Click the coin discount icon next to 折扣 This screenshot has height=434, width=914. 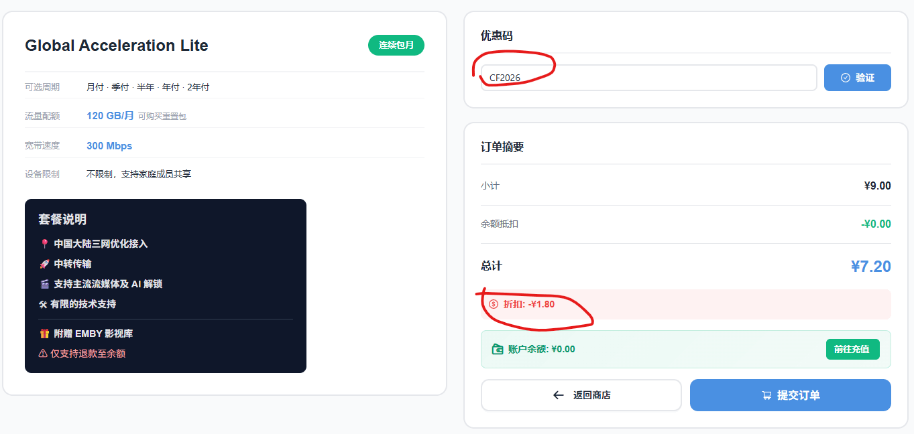tap(494, 304)
